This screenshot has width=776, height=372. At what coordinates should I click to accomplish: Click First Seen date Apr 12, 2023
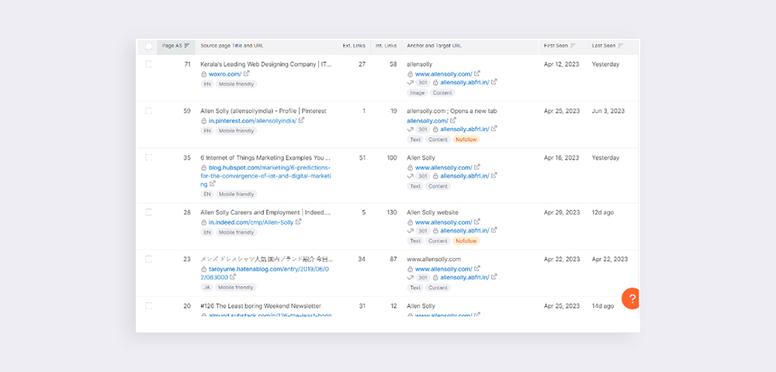(561, 64)
